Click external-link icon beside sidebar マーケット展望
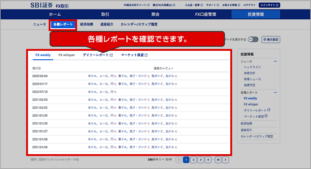 266,116
